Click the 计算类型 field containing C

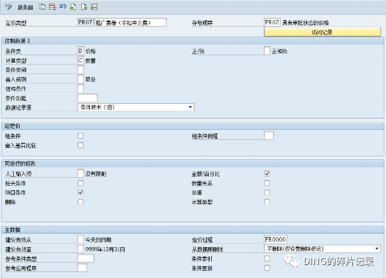coord(81,60)
